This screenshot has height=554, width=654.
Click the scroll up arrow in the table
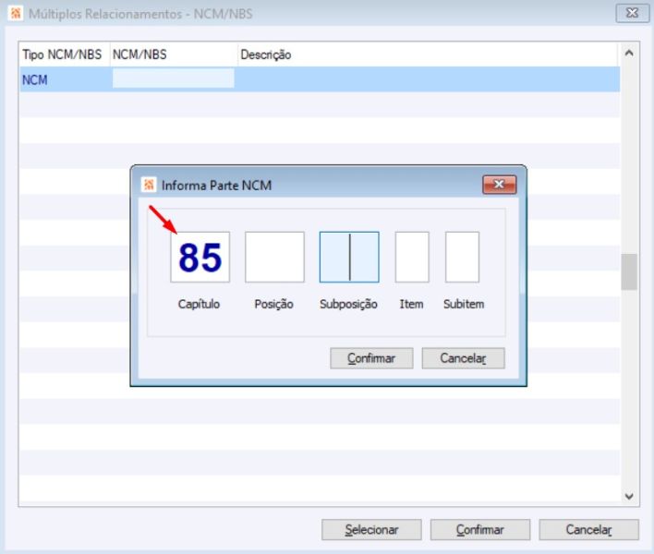[x=629, y=53]
